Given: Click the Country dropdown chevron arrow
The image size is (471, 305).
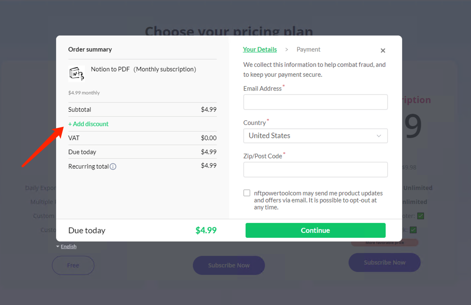Looking at the screenshot, I should [379, 136].
